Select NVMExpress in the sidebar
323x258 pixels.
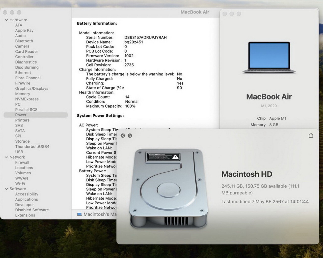pos(27,99)
